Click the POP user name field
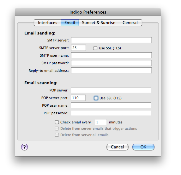181x175 pixels. (x=111, y=105)
